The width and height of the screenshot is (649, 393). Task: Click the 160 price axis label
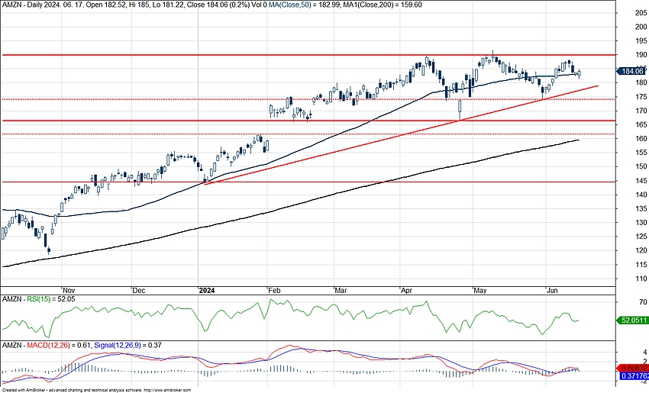pyautogui.click(x=641, y=139)
